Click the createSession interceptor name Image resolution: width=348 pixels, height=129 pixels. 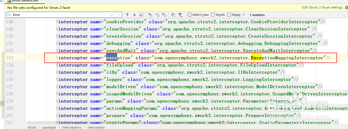coord(124,36)
